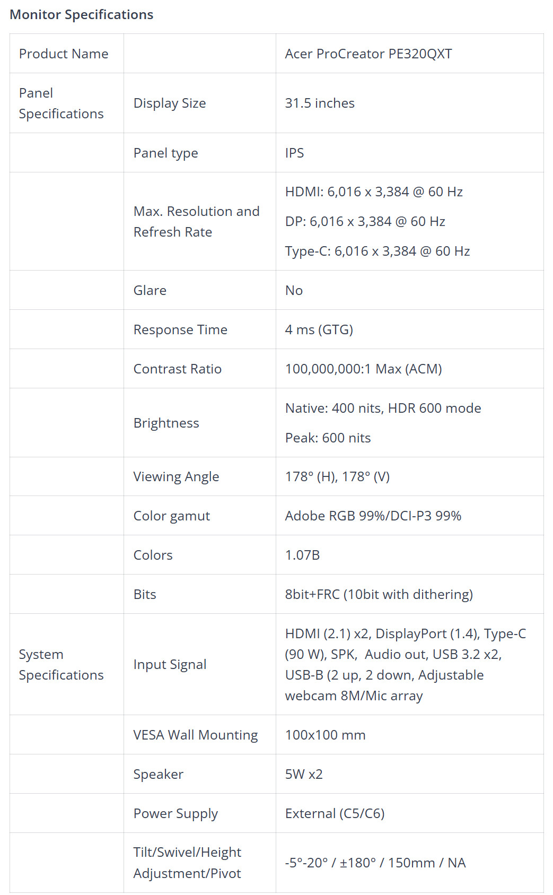
Task: Click the Type-C resolution line
Action: 378,251
